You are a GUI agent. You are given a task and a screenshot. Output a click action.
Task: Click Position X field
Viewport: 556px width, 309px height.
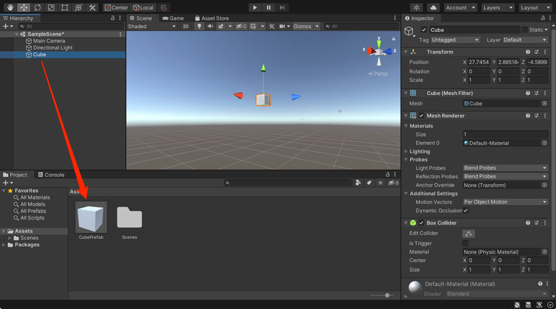pos(479,62)
